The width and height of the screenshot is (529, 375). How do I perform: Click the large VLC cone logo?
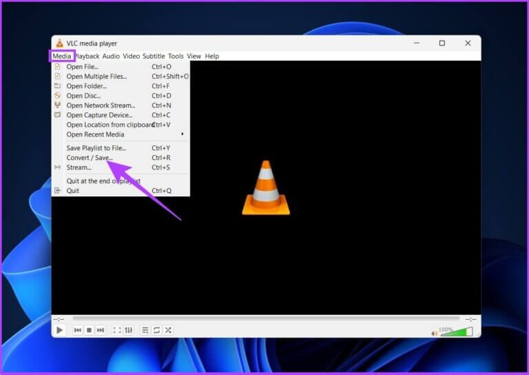point(266,187)
